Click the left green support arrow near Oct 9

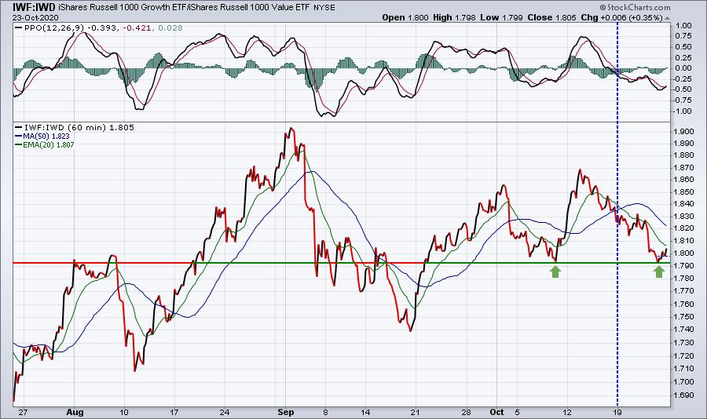coord(555,271)
